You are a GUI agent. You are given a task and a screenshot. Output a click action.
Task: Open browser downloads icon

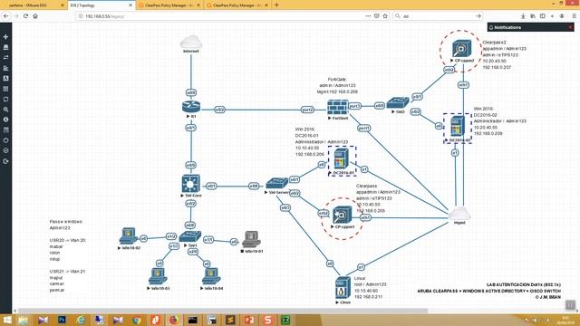pyautogui.click(x=523, y=16)
